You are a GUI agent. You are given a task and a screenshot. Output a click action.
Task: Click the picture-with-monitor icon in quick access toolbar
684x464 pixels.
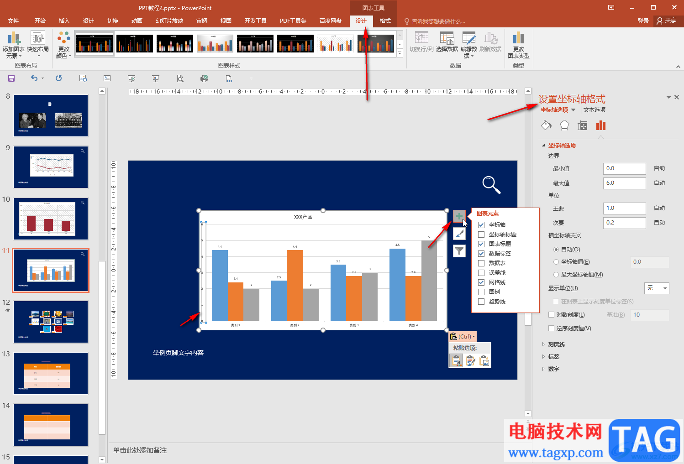coord(83,78)
